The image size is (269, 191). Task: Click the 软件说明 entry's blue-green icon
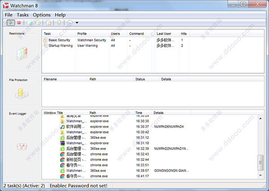pos(62,127)
